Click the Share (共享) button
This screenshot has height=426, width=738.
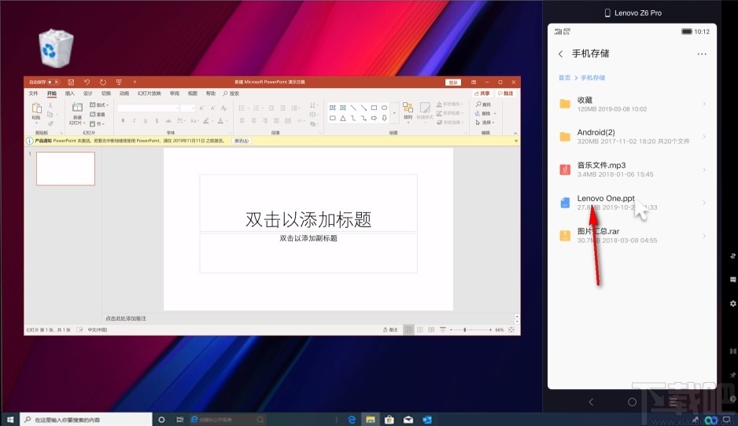coord(482,93)
